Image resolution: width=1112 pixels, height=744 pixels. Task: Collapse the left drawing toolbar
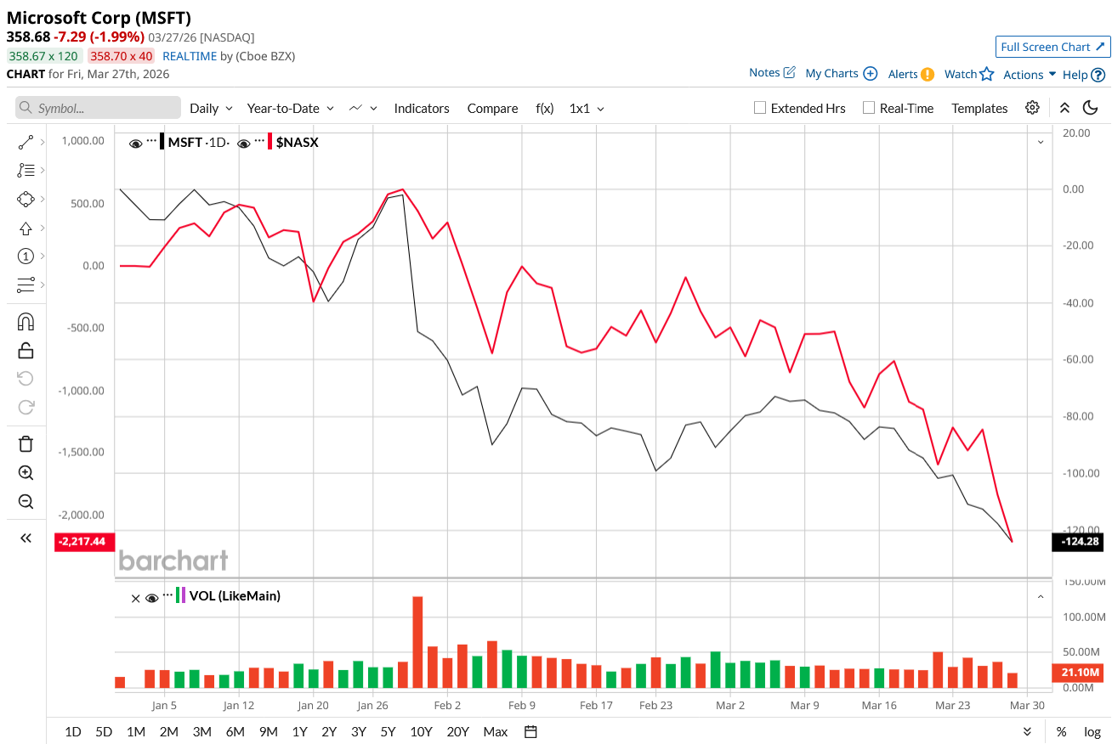(x=26, y=538)
